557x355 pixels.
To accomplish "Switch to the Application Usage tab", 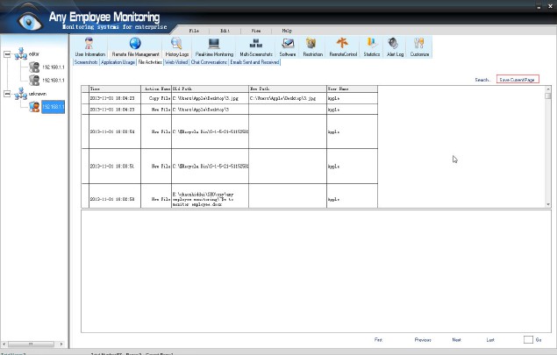I will 118,62.
